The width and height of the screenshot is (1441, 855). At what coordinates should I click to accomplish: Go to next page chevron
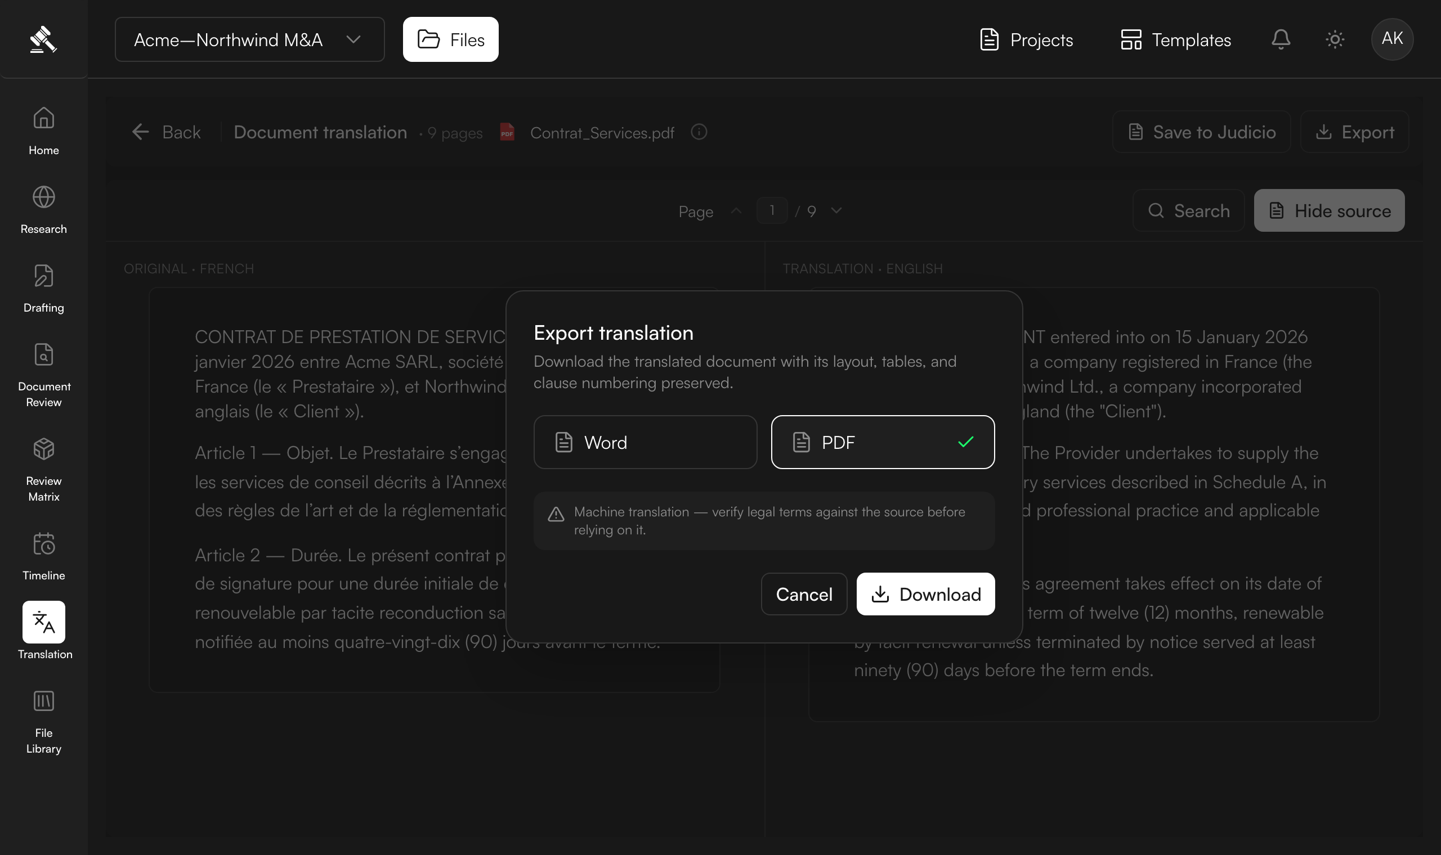(x=836, y=211)
